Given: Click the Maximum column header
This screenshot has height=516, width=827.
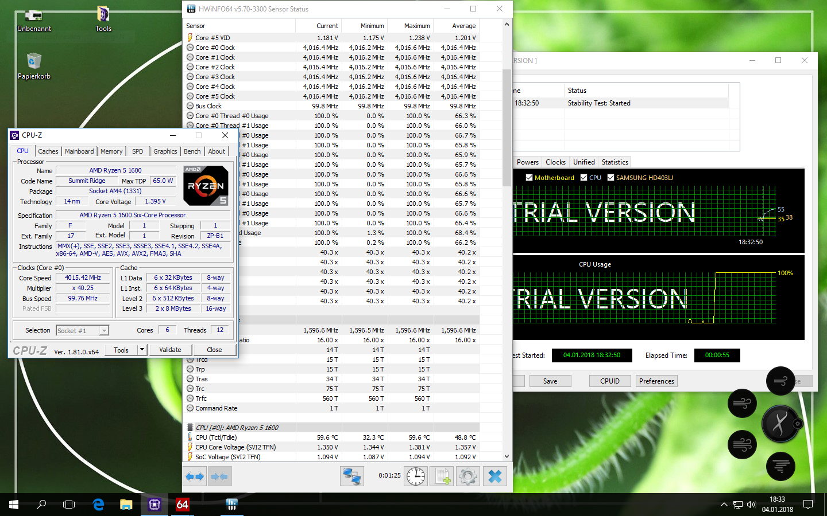Looking at the screenshot, I should 411,26.
